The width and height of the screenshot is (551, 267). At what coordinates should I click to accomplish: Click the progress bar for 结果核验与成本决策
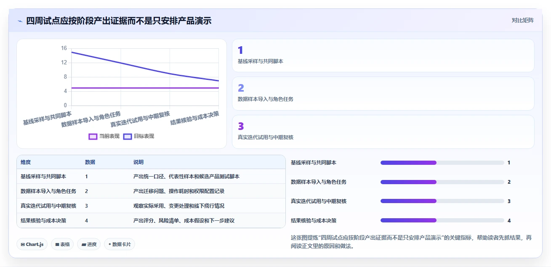point(442,220)
